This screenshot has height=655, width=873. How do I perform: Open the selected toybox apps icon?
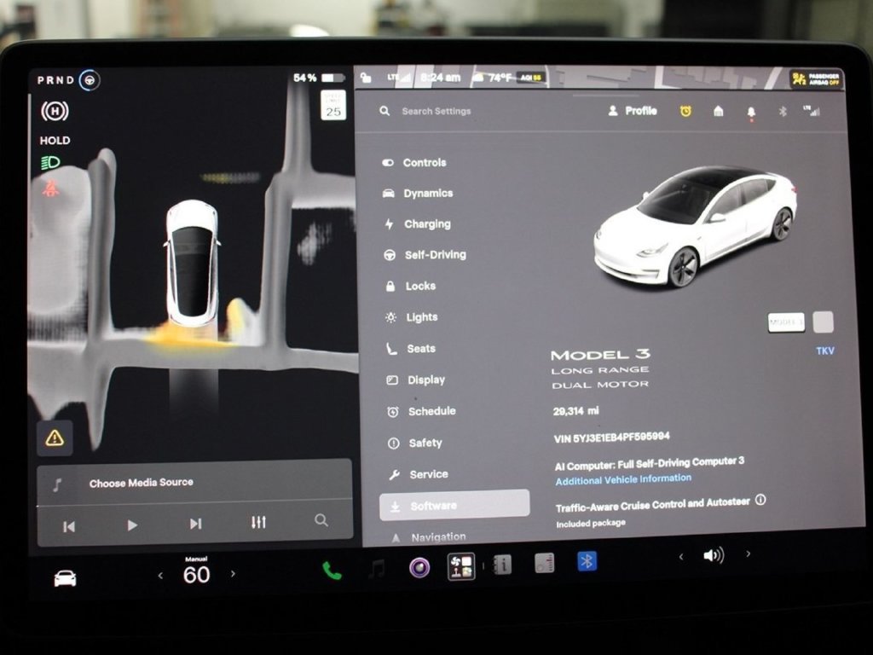pyautogui.click(x=461, y=566)
